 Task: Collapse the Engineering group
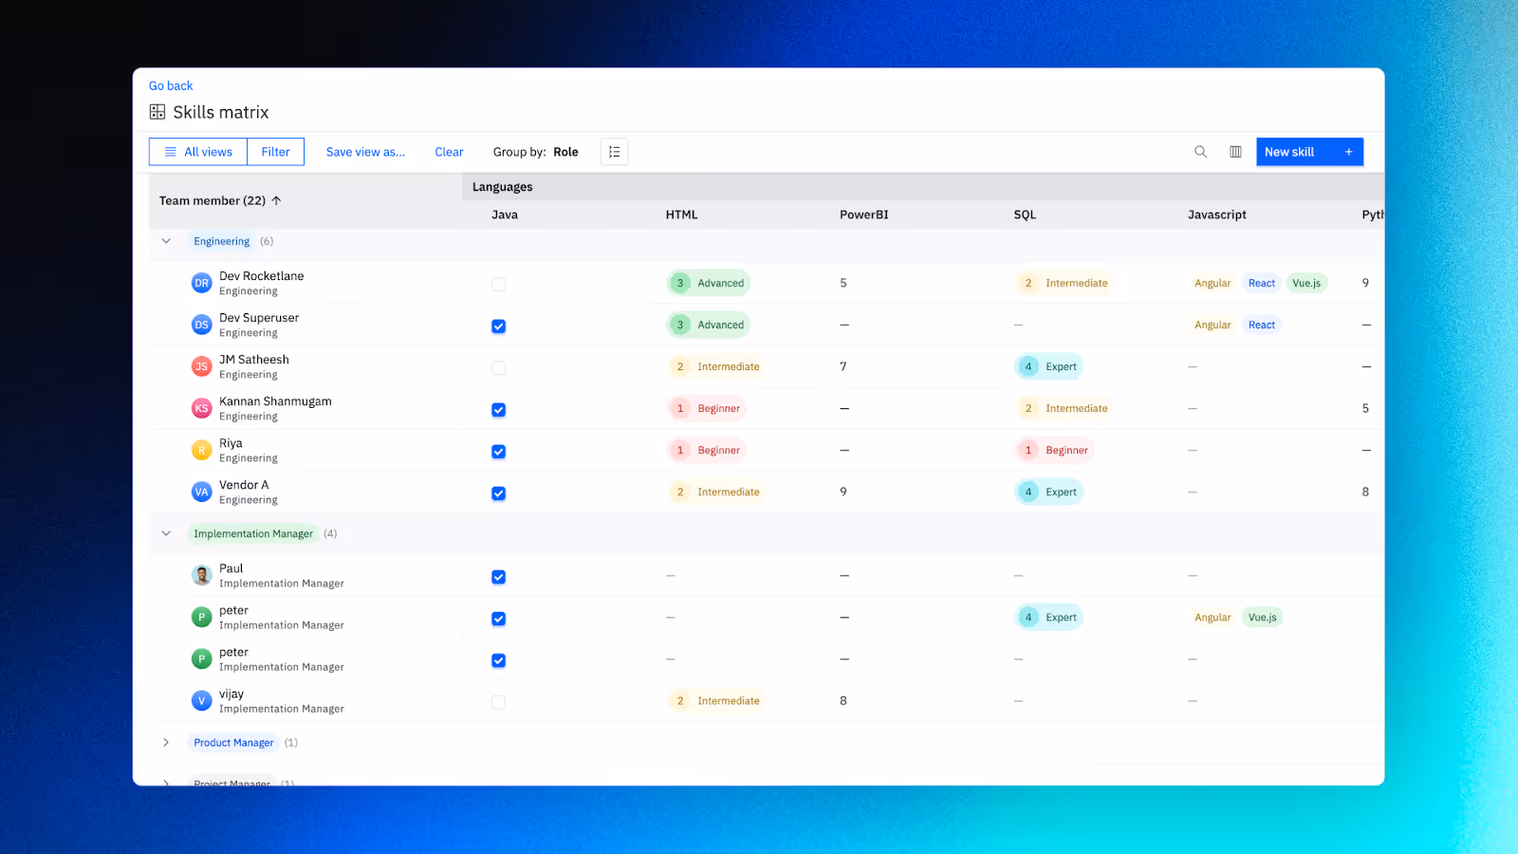166,241
